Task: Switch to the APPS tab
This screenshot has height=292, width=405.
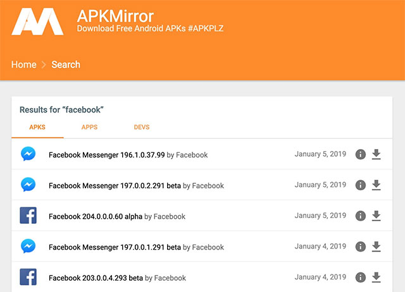Action: (89, 127)
